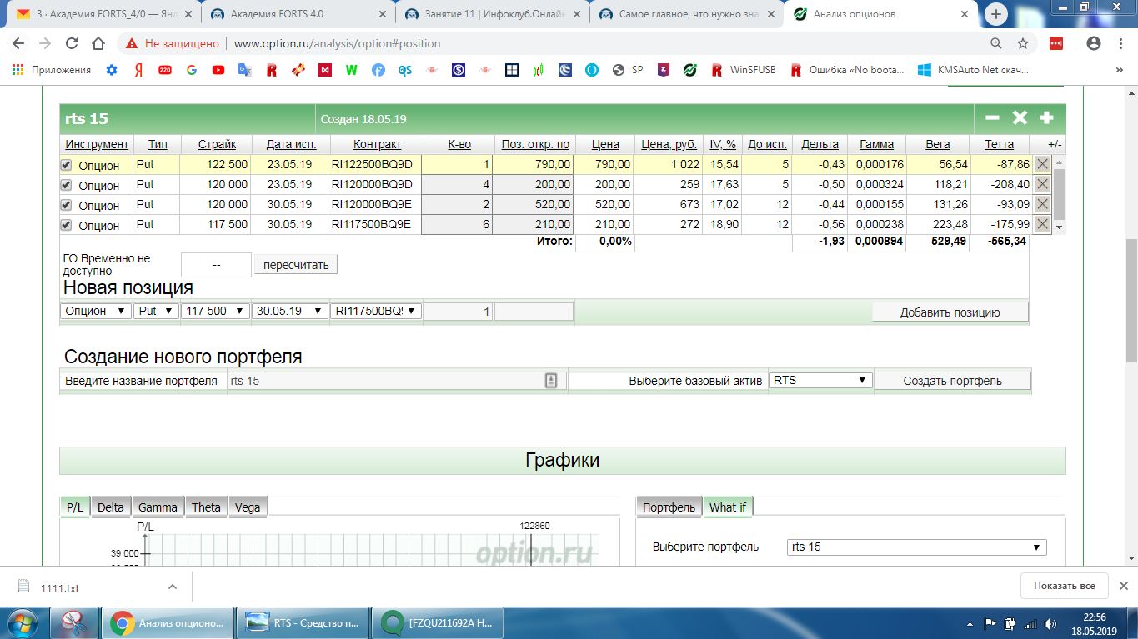Open the Chrome profile avatar icon

coord(1094,43)
